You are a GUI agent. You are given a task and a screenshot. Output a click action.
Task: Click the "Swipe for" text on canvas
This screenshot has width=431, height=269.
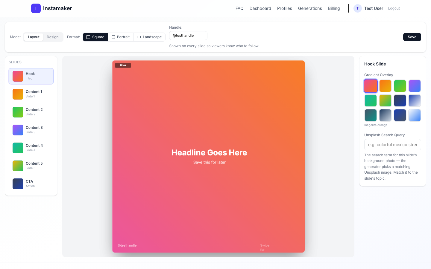point(265,247)
